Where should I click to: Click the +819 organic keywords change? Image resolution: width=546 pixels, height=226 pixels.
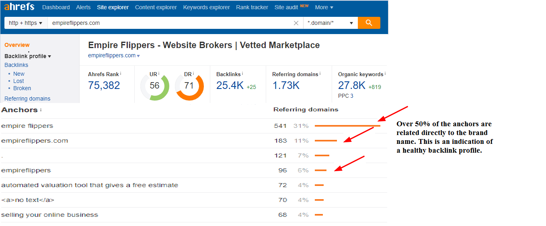(374, 87)
